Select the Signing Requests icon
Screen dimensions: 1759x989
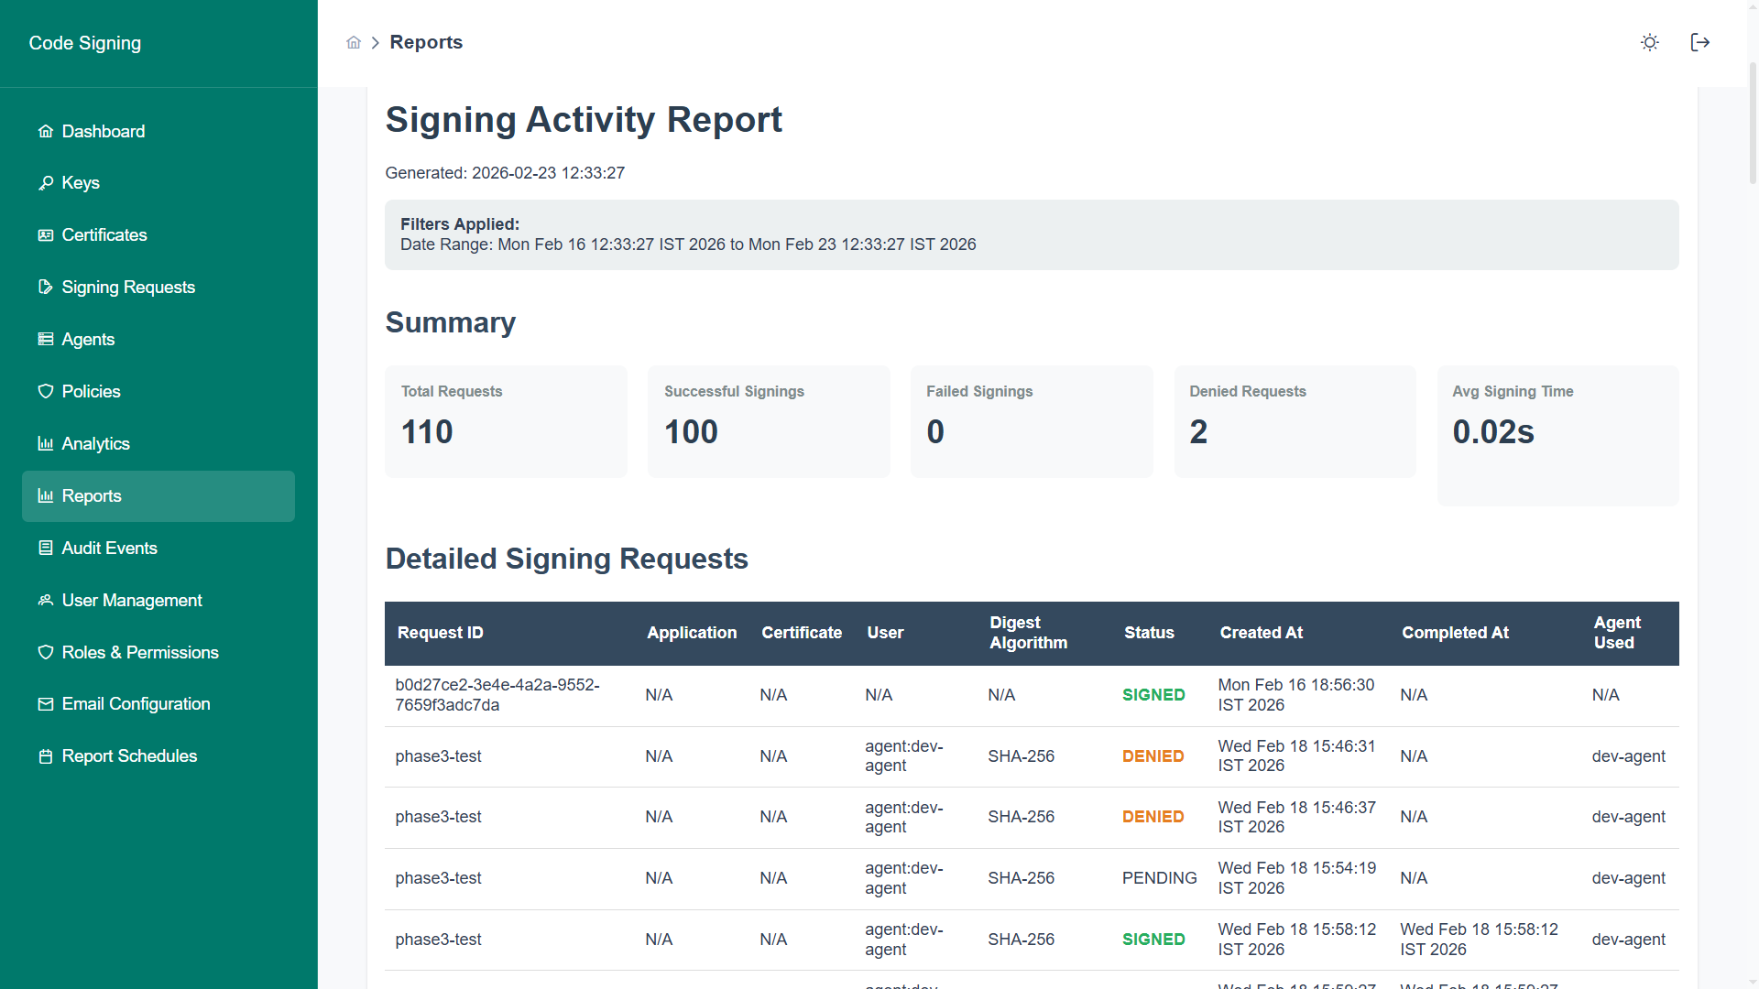click(x=46, y=287)
